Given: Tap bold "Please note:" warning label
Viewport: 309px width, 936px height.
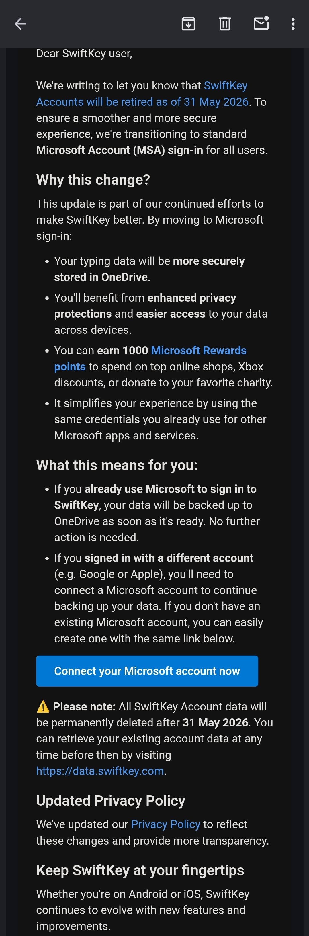Looking at the screenshot, I should pos(84,706).
